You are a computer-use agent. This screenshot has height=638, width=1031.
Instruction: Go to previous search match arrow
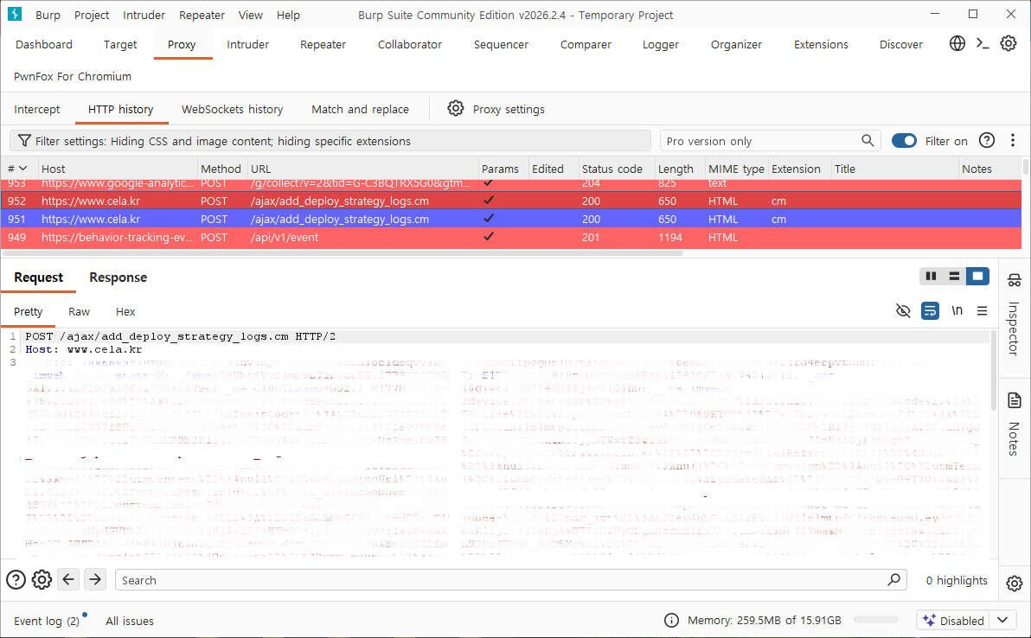[68, 579]
